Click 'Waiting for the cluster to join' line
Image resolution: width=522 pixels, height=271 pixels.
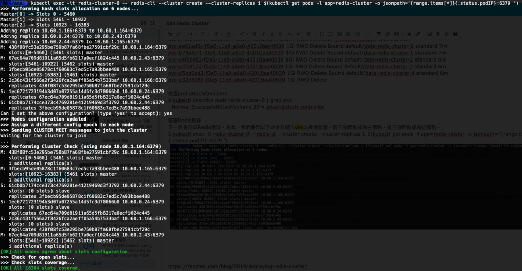pos(43,135)
